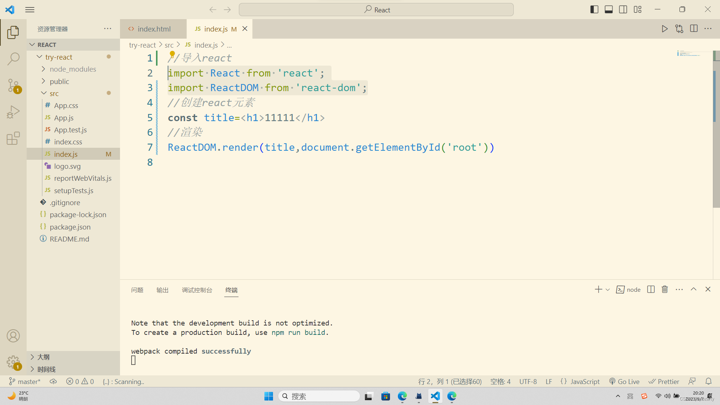Run code with play button

(664, 29)
